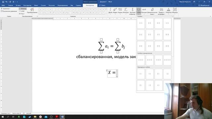This screenshot has width=212, height=119.
Task: Expand Symbols gallery with the More arrow
Action: 106,14
